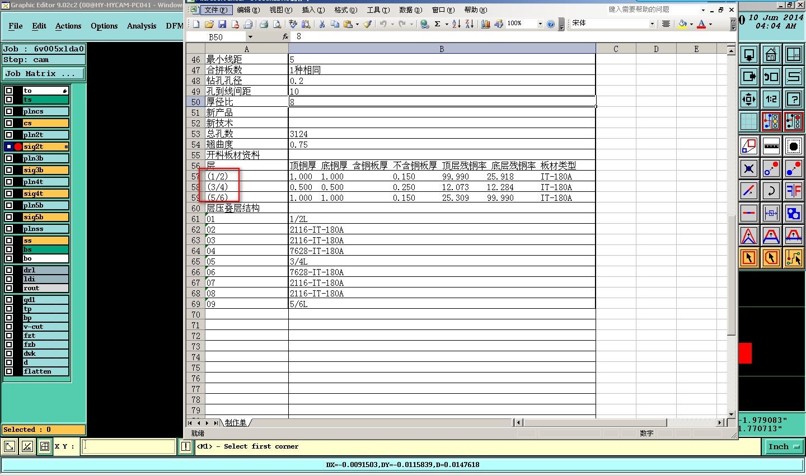Click the AutoSum sigma icon
806x476 pixels.
[x=438, y=24]
